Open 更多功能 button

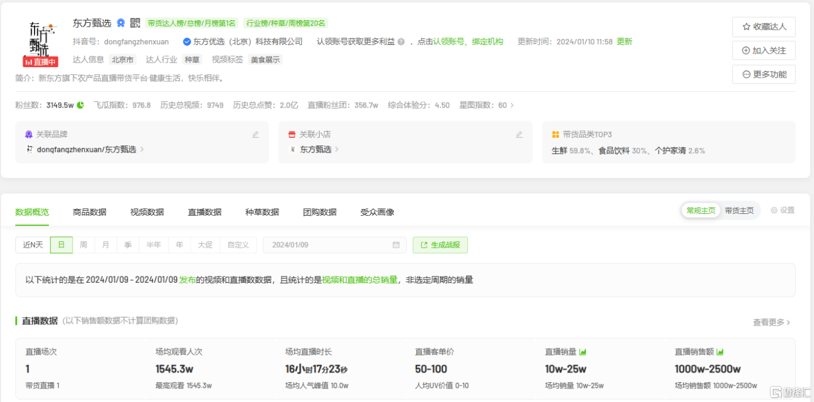pos(764,74)
